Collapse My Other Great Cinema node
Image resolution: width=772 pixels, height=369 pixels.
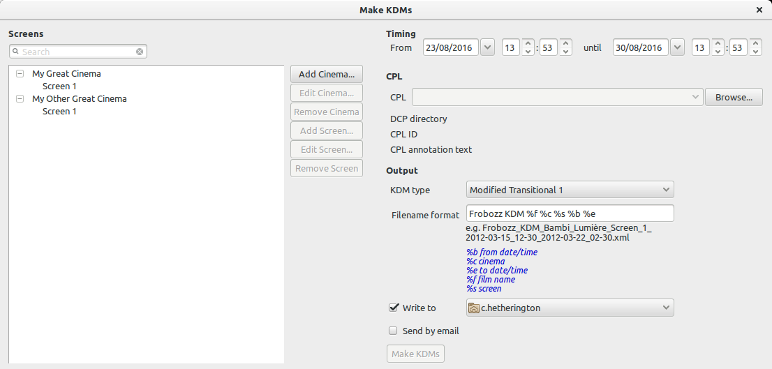point(20,98)
